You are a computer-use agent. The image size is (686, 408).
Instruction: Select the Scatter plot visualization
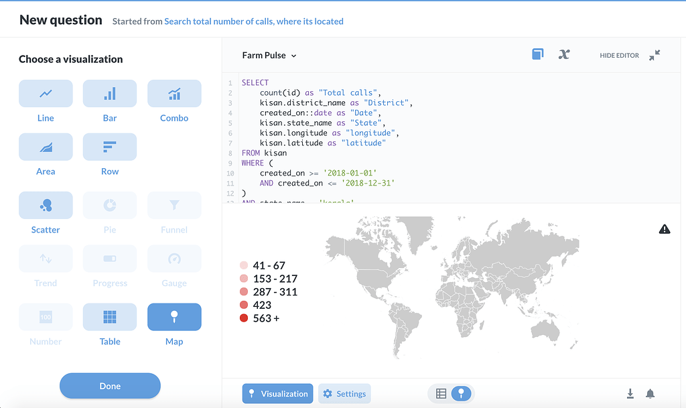click(46, 206)
